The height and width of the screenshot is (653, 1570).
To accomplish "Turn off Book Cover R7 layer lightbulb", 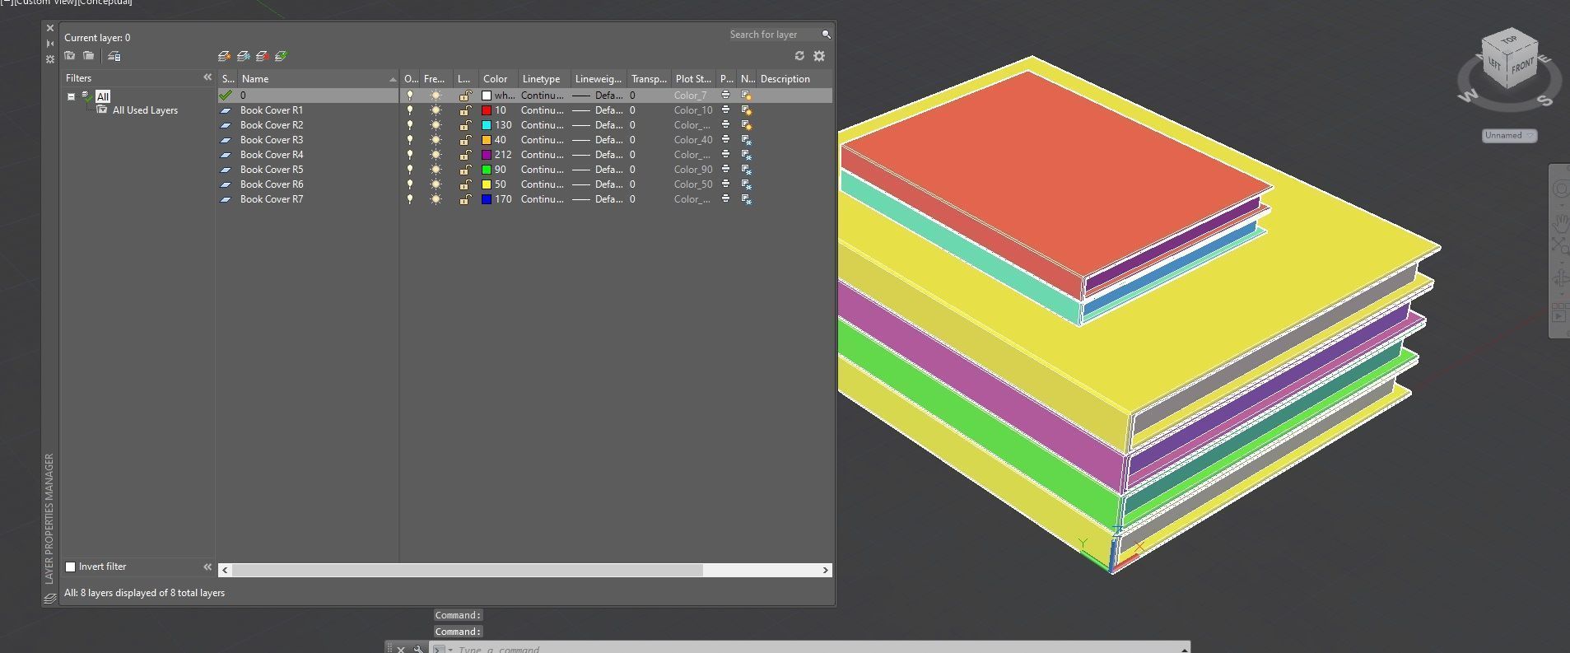I will (x=410, y=199).
